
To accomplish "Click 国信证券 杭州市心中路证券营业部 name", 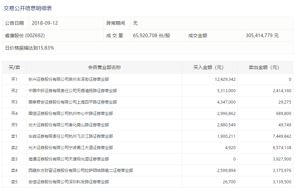I will 71,114.
